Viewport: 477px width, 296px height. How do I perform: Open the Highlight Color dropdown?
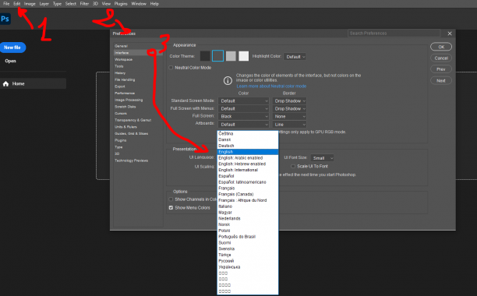pos(295,57)
